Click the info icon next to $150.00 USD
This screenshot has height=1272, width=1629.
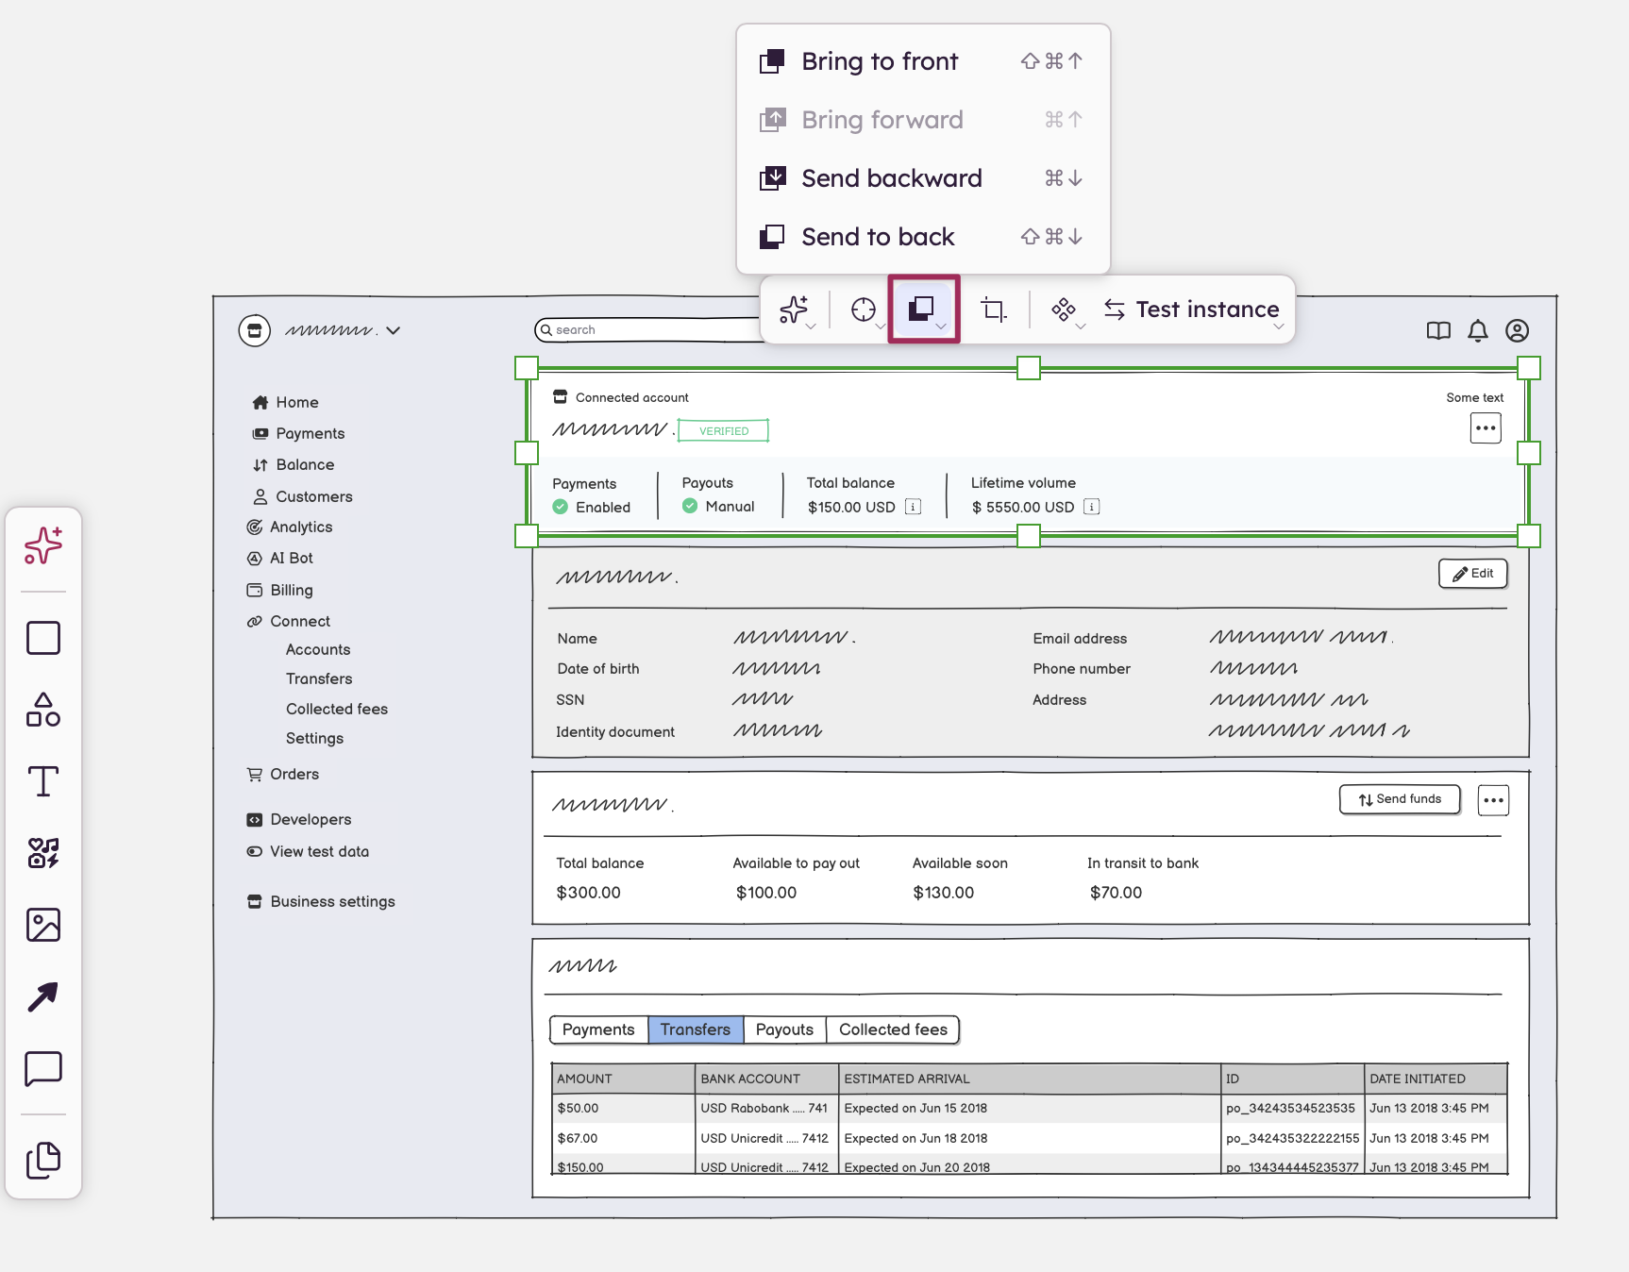(x=913, y=507)
